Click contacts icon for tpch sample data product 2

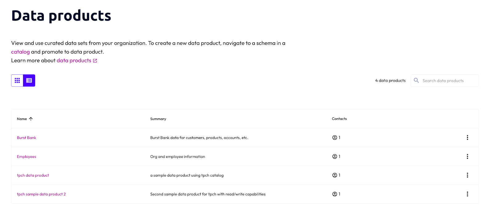coord(335,194)
